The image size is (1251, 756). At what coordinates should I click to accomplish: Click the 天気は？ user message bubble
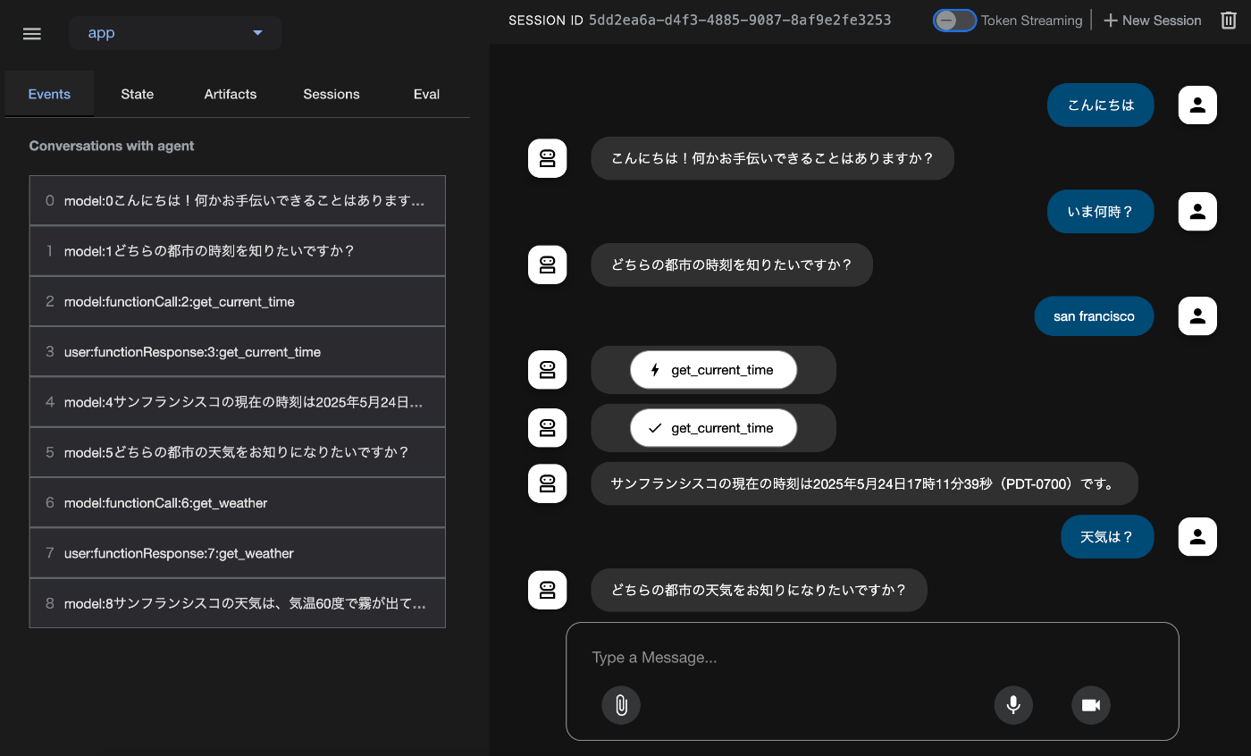pos(1107,537)
